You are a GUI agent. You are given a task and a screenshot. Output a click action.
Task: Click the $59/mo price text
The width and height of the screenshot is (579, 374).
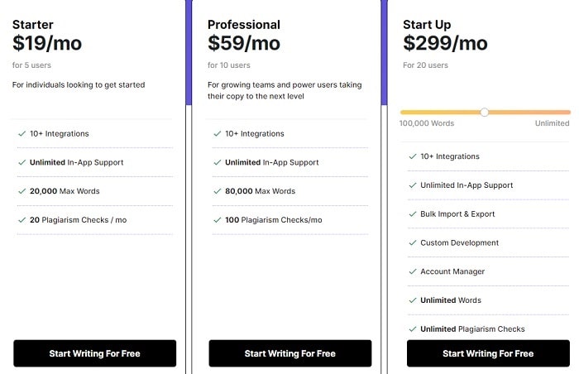pyautogui.click(x=244, y=43)
